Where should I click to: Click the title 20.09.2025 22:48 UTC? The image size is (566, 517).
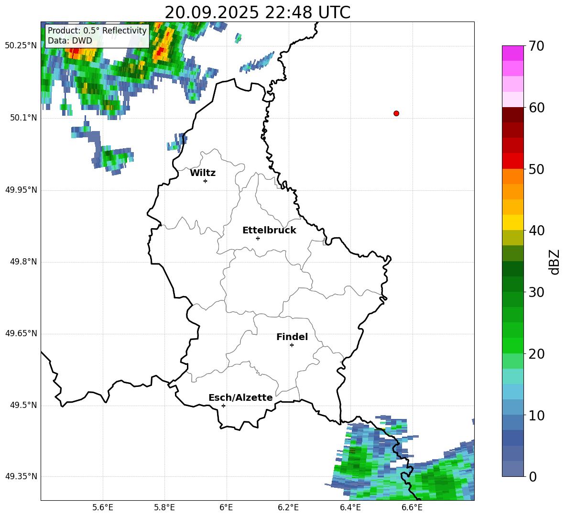[257, 12]
